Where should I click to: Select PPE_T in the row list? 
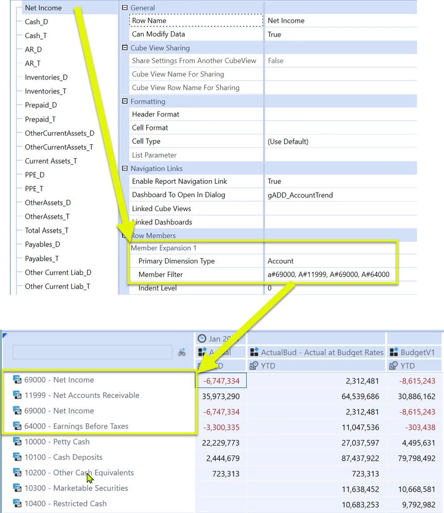(x=34, y=188)
